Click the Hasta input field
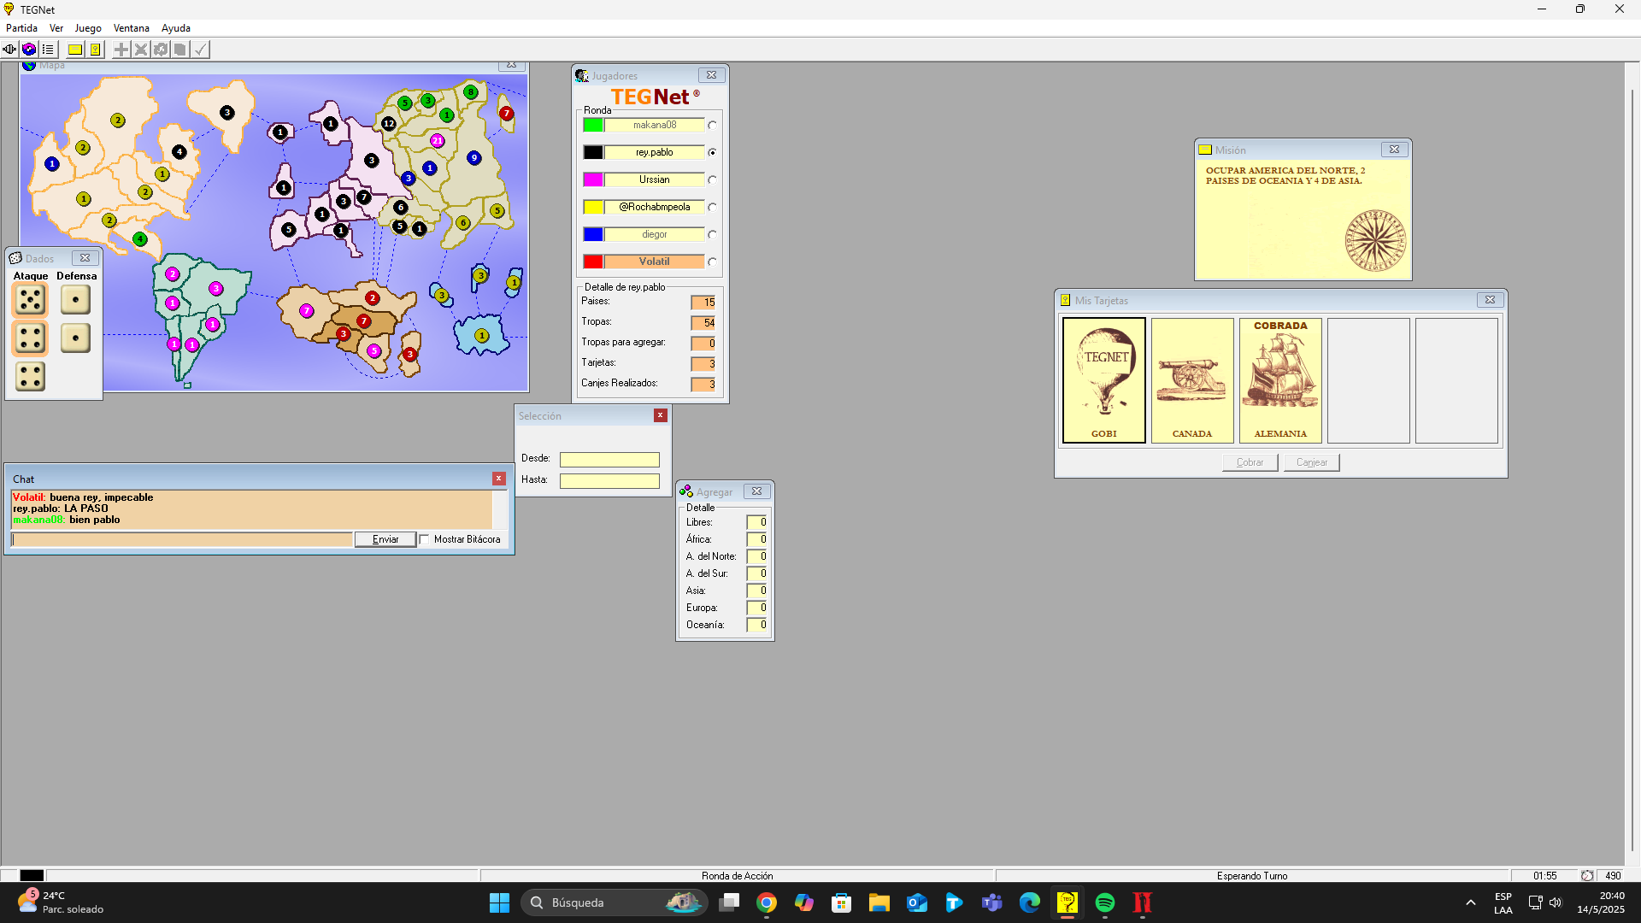The width and height of the screenshot is (1641, 923). [x=609, y=480]
